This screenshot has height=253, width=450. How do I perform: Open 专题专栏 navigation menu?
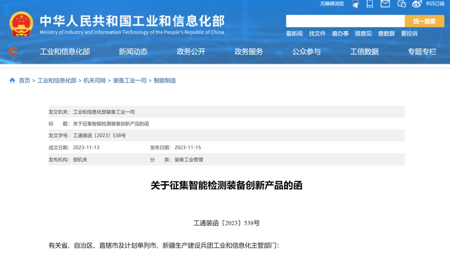(422, 51)
